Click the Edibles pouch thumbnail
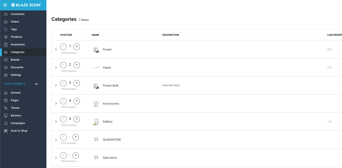 tap(96, 122)
